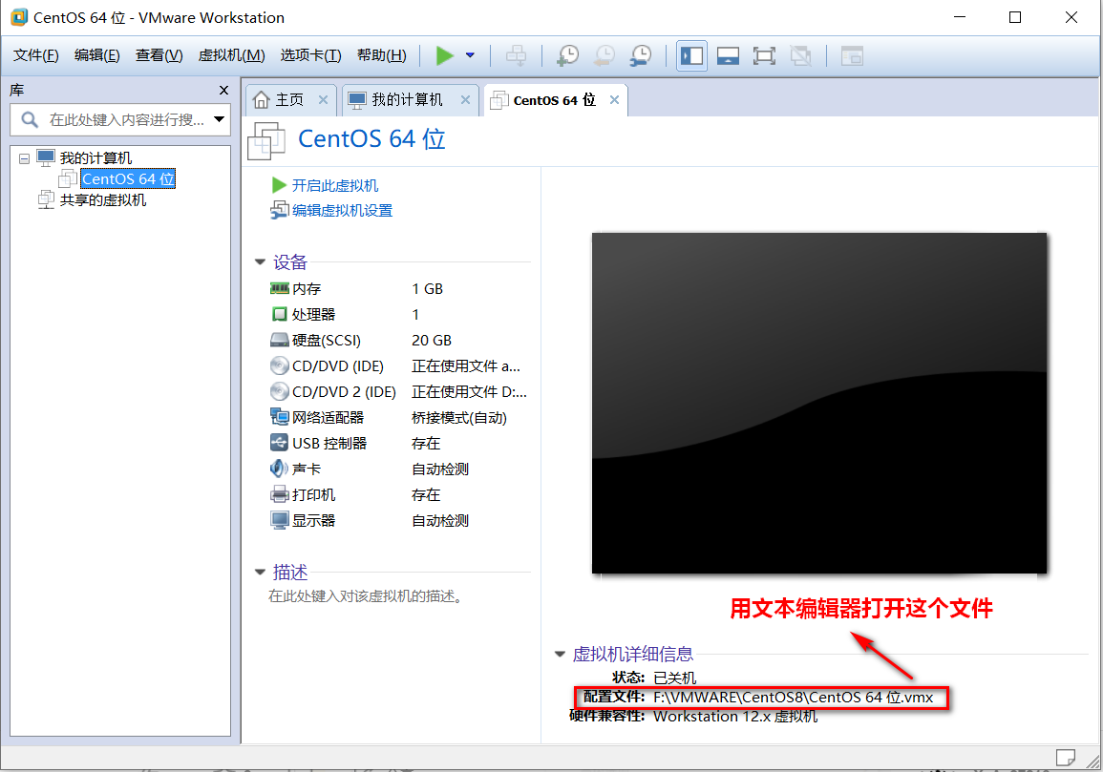The width and height of the screenshot is (1103, 772).
Task: Click the Unity mode toolbar icon
Action: pyautogui.click(x=800, y=55)
